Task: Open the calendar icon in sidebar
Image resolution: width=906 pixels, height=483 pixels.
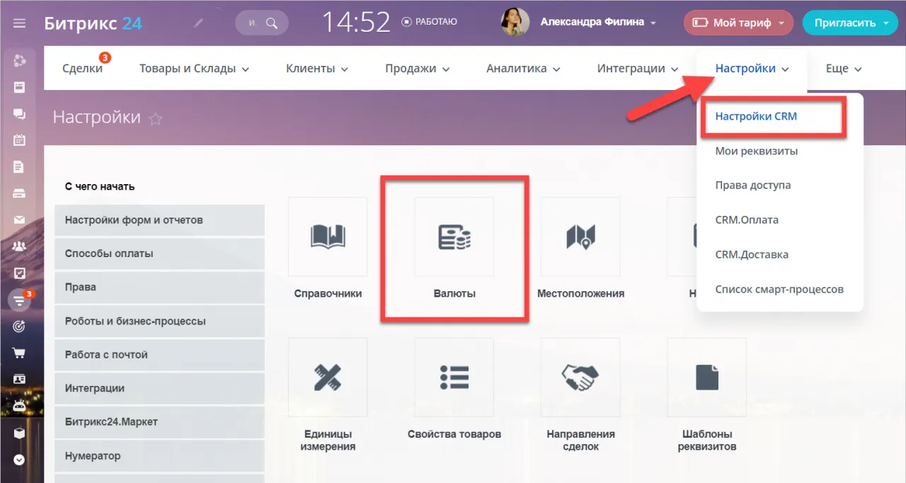Action: (19, 140)
